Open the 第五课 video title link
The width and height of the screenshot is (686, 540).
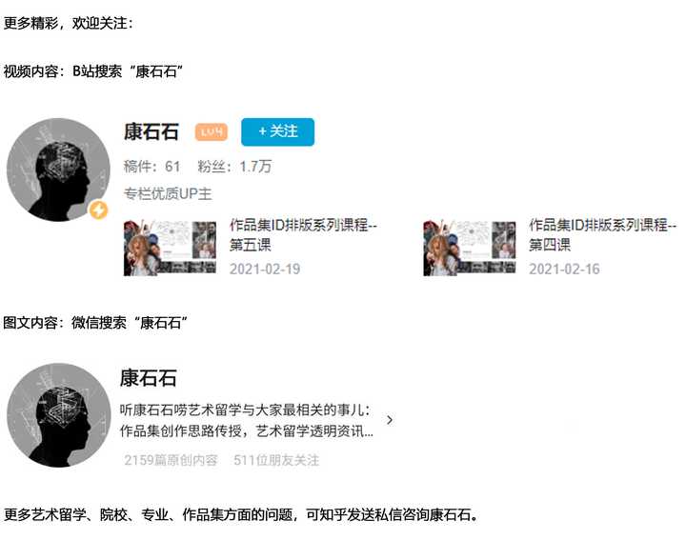click(303, 235)
